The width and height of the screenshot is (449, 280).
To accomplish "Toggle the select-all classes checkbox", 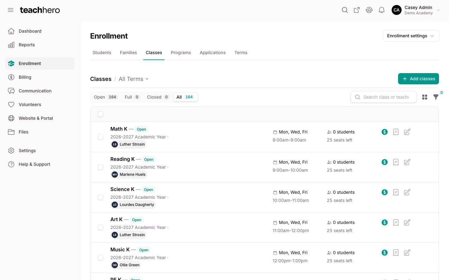I will coord(100,114).
